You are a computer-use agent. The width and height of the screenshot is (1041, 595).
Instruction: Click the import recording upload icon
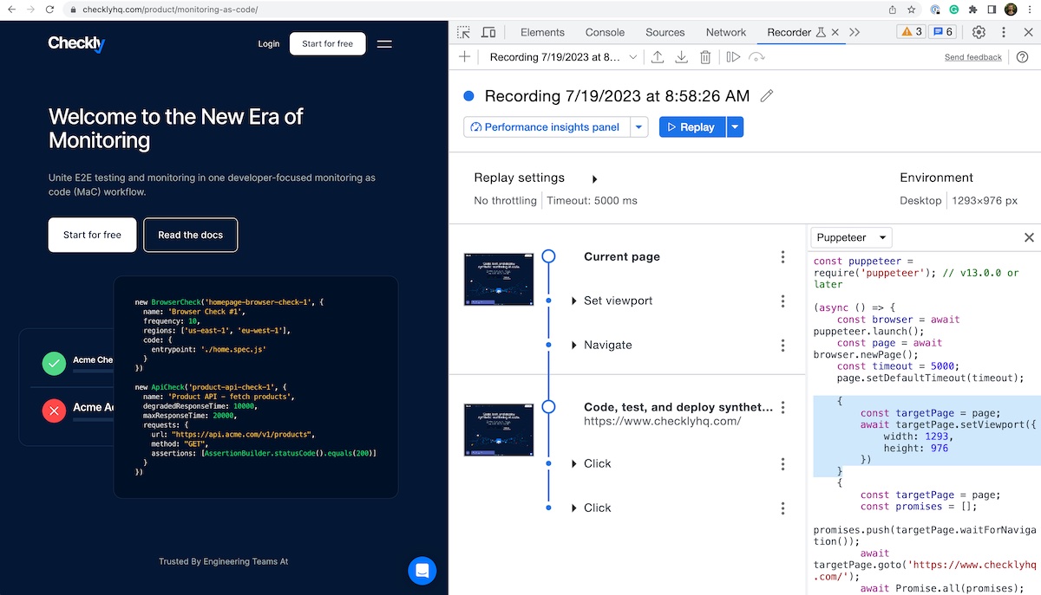coord(658,57)
